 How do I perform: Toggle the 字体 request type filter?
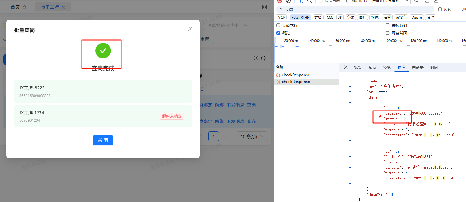click(350, 18)
